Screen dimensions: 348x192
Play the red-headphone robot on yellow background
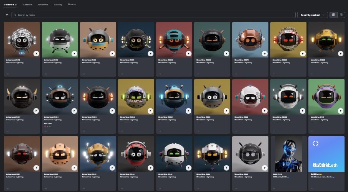[x=303, y=54]
